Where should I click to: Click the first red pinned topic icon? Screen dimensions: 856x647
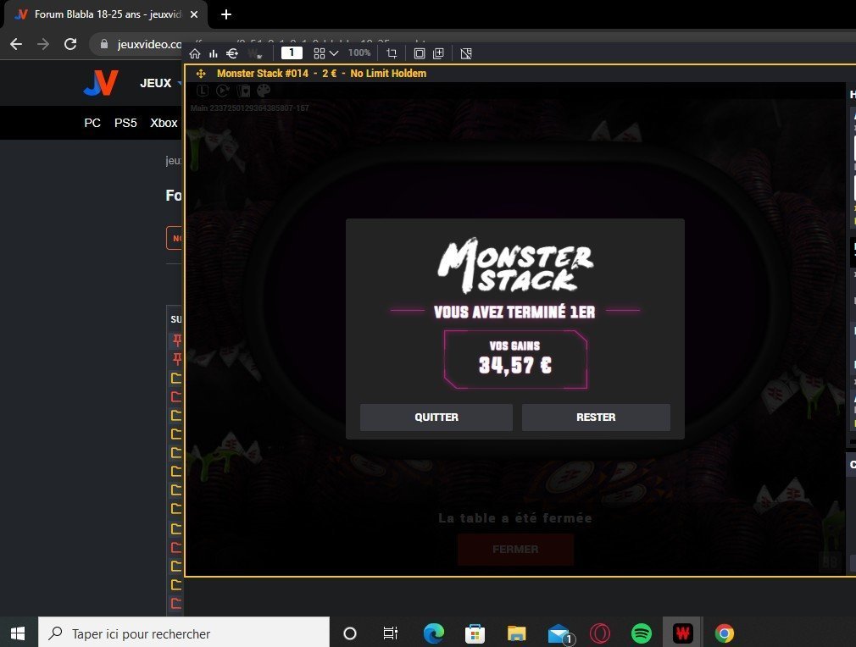click(x=177, y=340)
